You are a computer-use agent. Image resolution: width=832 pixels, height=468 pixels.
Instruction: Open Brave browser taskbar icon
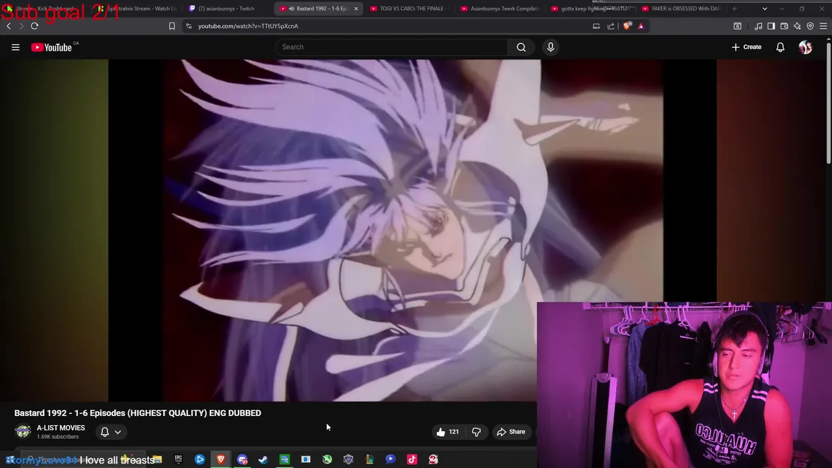tap(221, 460)
